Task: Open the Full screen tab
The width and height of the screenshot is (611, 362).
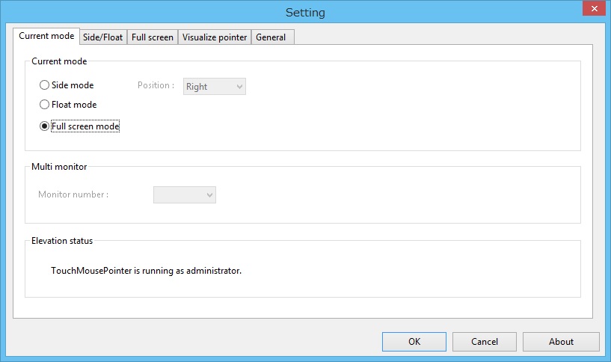Action: (152, 37)
